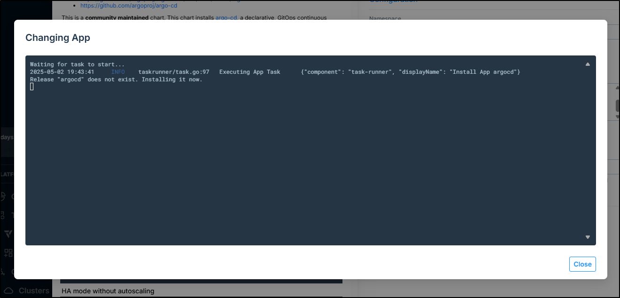This screenshot has height=298, width=620.
Task: Click "taskrunner/task.go:97" in the log
Action: (x=174, y=72)
